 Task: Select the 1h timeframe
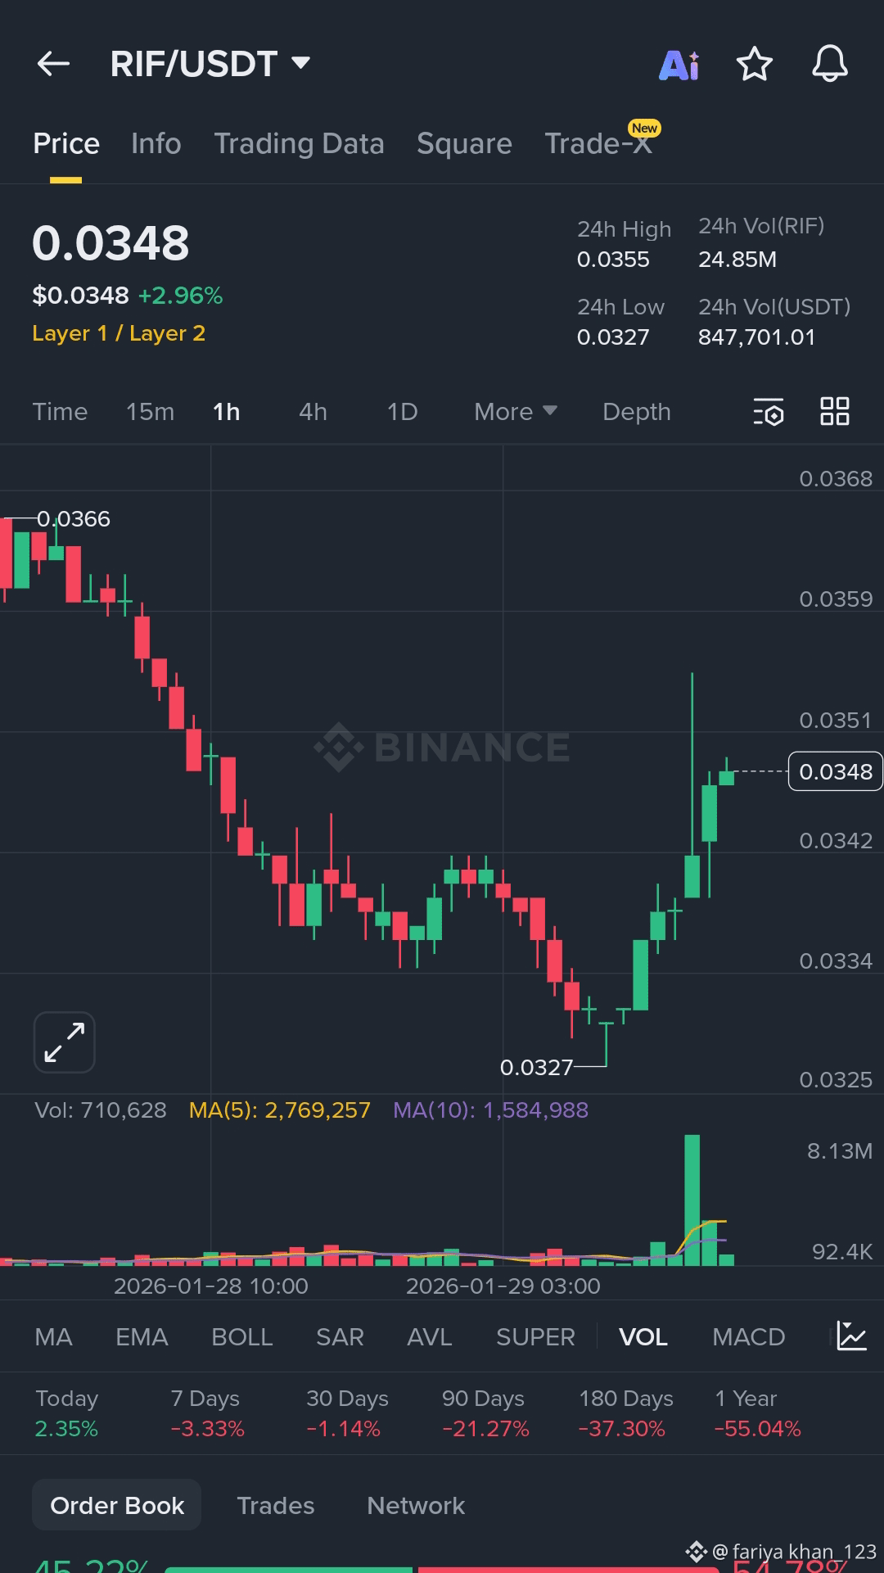pos(227,412)
